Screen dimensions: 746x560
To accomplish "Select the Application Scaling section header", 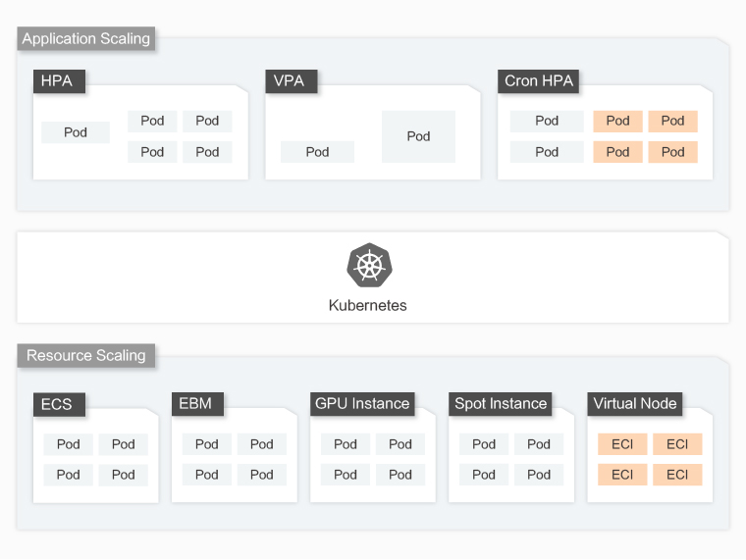I will (86, 39).
